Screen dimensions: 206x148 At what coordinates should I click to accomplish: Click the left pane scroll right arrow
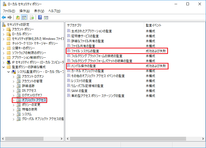click(61, 139)
